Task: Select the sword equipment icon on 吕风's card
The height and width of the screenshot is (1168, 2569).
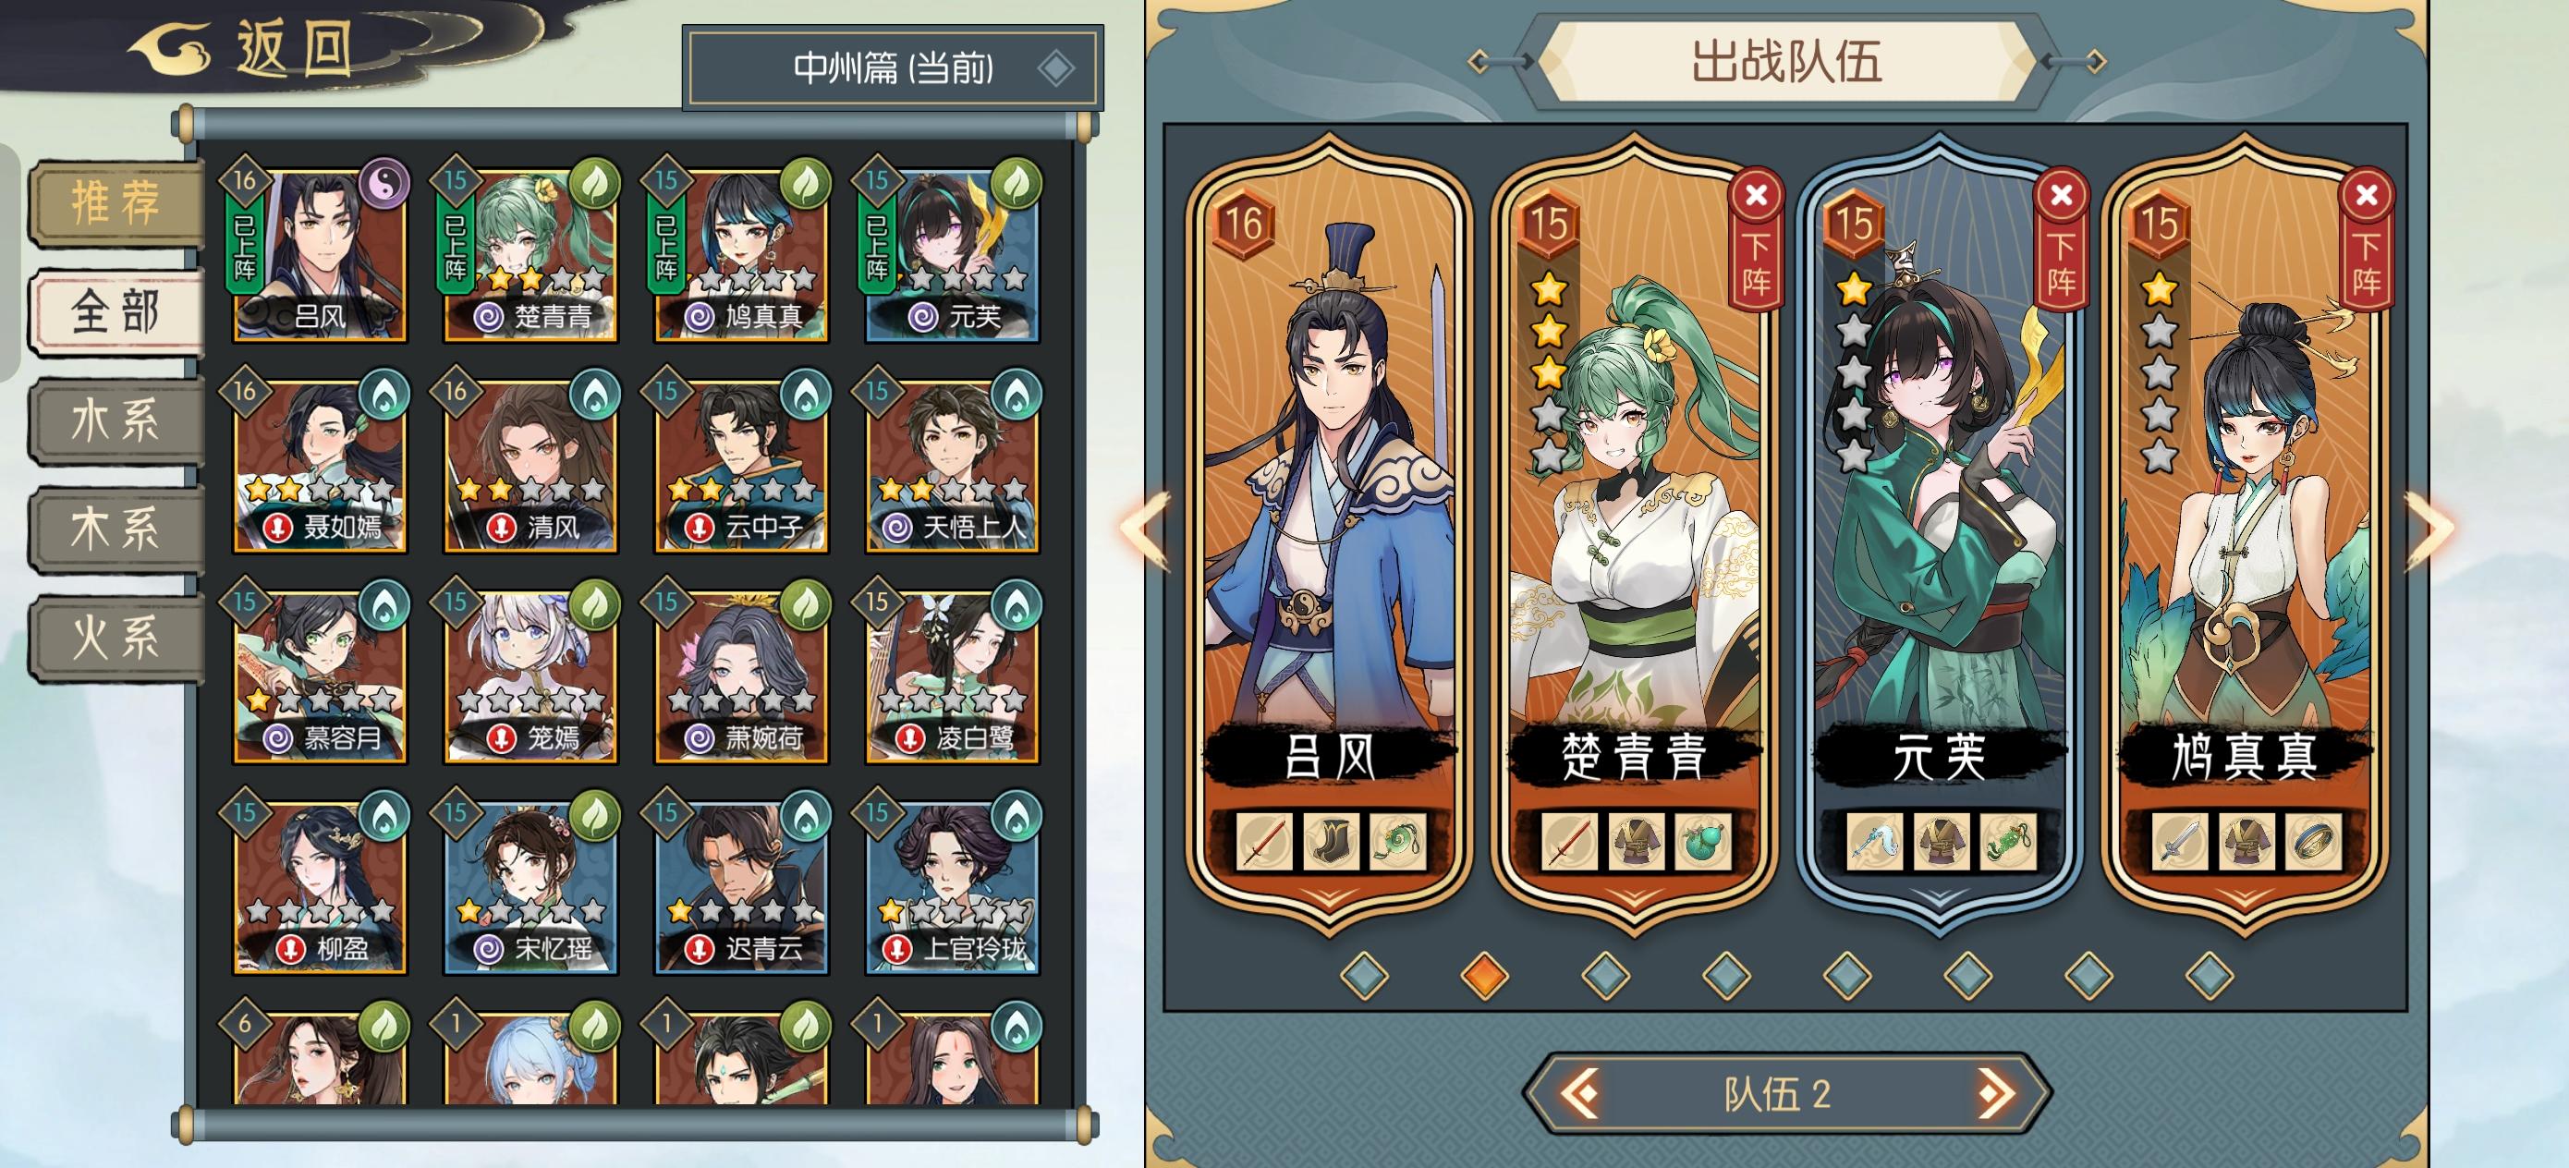Action: (x=1262, y=842)
